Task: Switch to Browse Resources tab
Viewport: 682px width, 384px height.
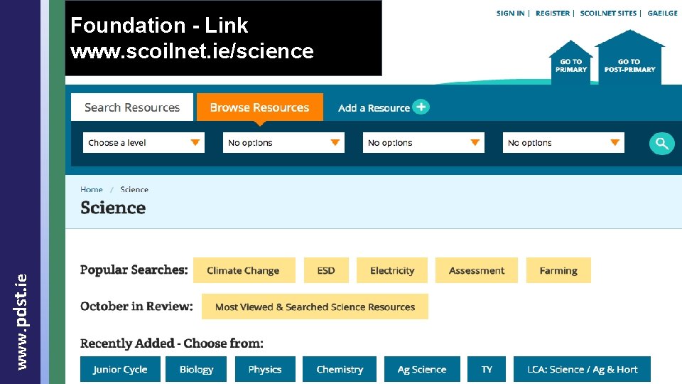Action: point(260,107)
